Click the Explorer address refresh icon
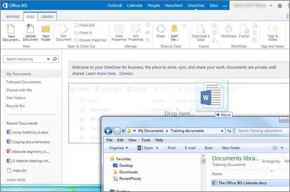The image size is (290, 192). [x=229, y=131]
